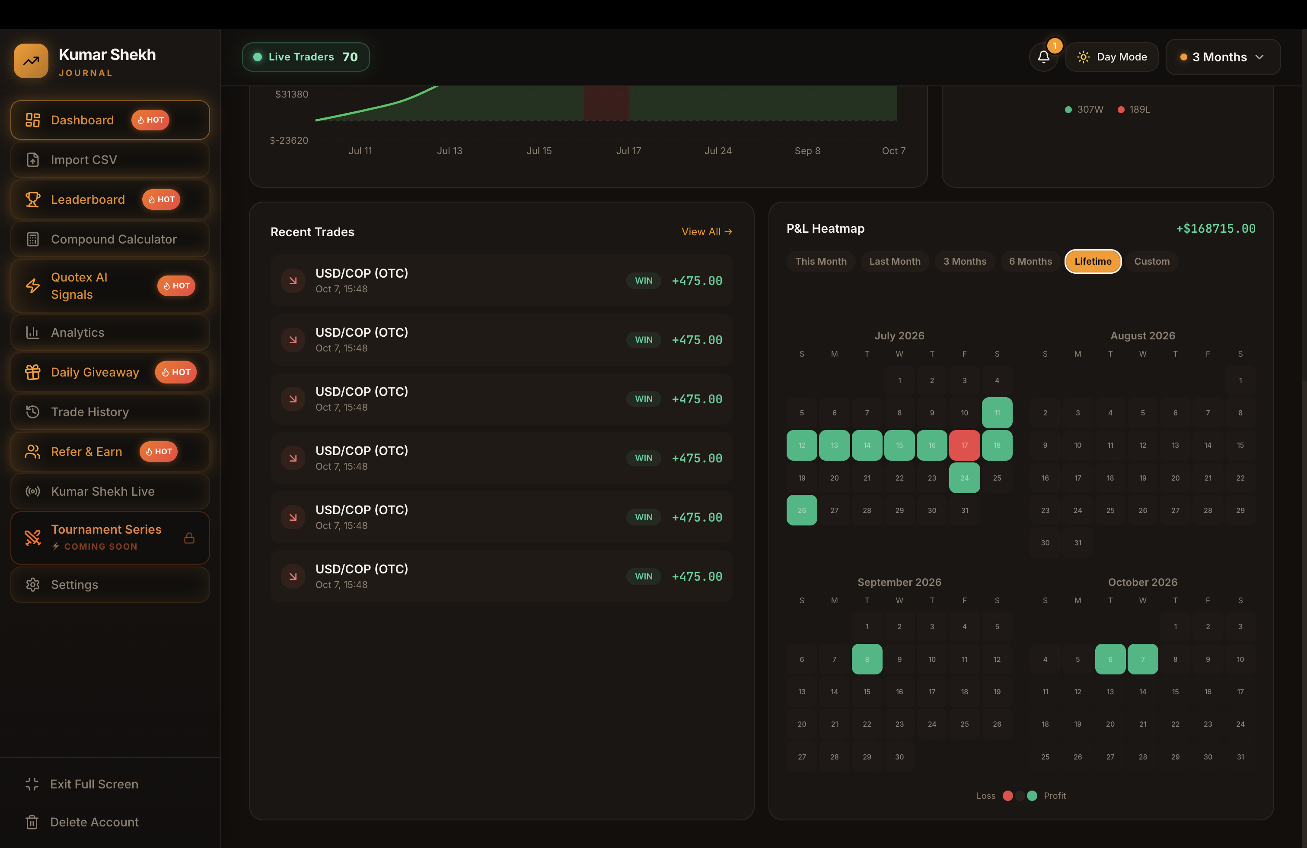The height and width of the screenshot is (848, 1307).
Task: Click the red loss day July 17
Action: (x=964, y=446)
